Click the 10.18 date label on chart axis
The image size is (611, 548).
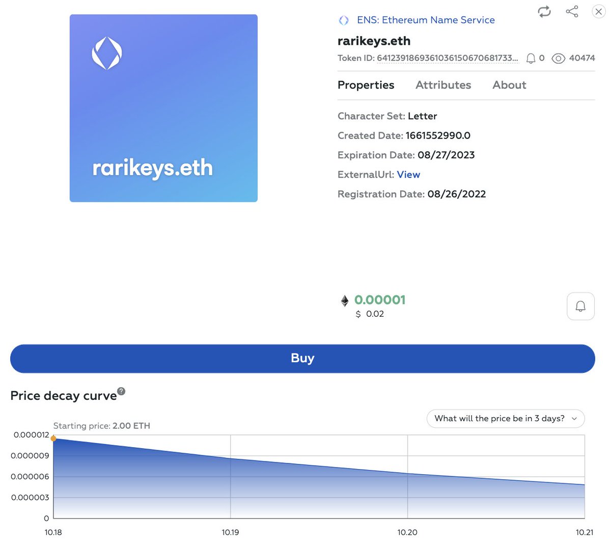[53, 532]
